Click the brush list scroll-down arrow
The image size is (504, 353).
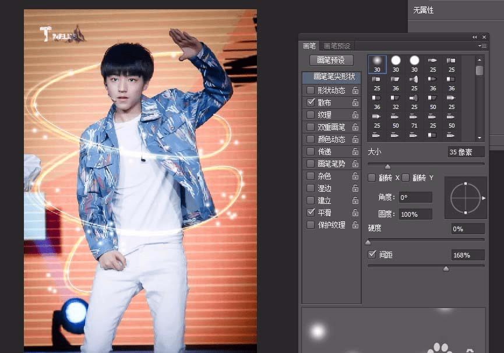[480, 138]
